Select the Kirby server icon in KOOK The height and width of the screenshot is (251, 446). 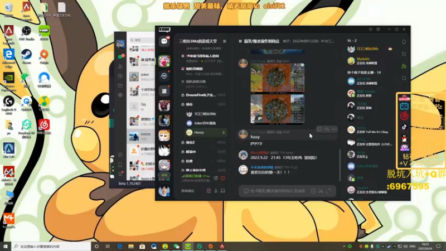click(x=164, y=61)
